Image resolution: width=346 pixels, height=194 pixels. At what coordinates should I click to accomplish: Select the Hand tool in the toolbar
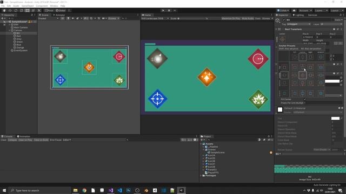tap(4, 11)
